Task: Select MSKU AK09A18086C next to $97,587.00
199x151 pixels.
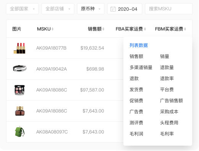Action: coord(52,90)
